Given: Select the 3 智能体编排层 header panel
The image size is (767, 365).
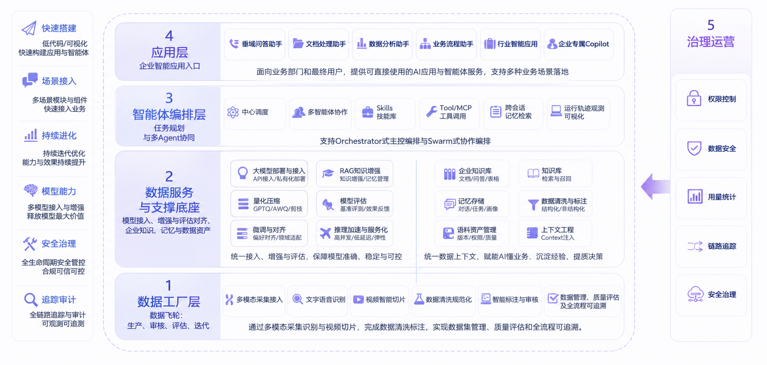Looking at the screenshot, I should (x=168, y=116).
